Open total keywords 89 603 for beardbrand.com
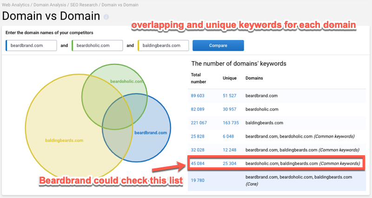Image resolution: width=372 pixels, height=198 pixels. 198,96
